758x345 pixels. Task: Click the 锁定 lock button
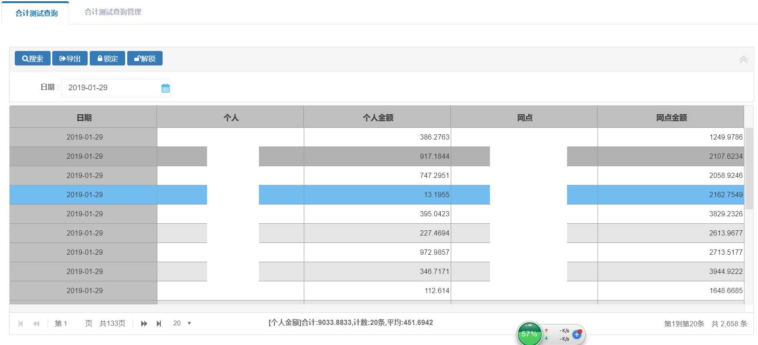[107, 58]
